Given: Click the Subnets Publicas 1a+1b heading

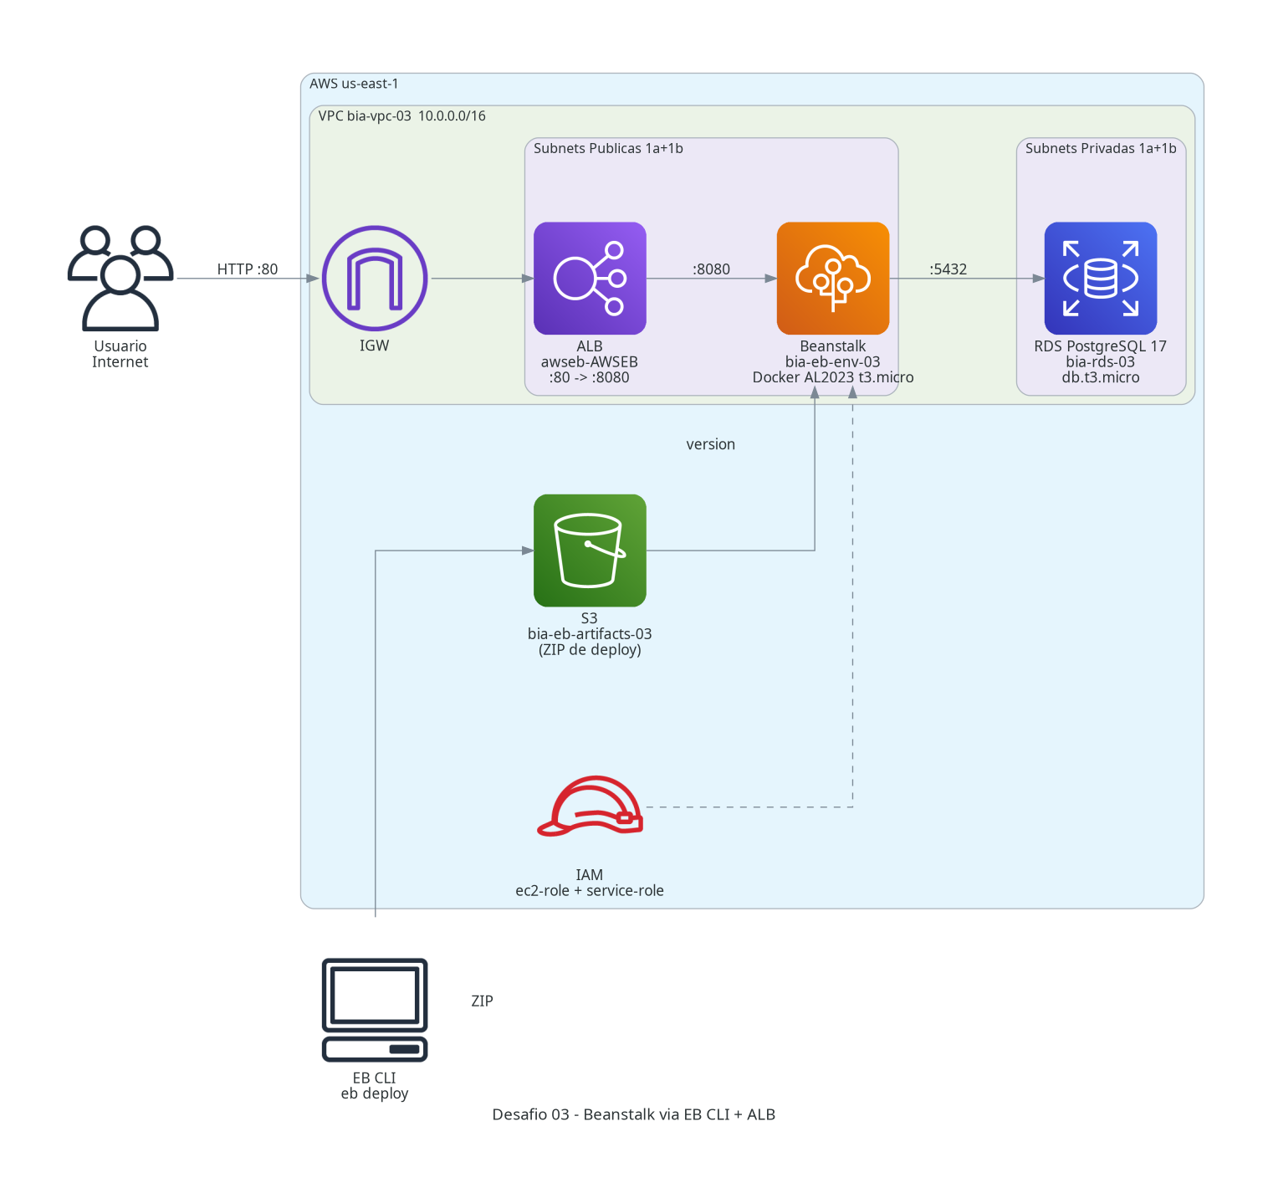Looking at the screenshot, I should click(608, 148).
